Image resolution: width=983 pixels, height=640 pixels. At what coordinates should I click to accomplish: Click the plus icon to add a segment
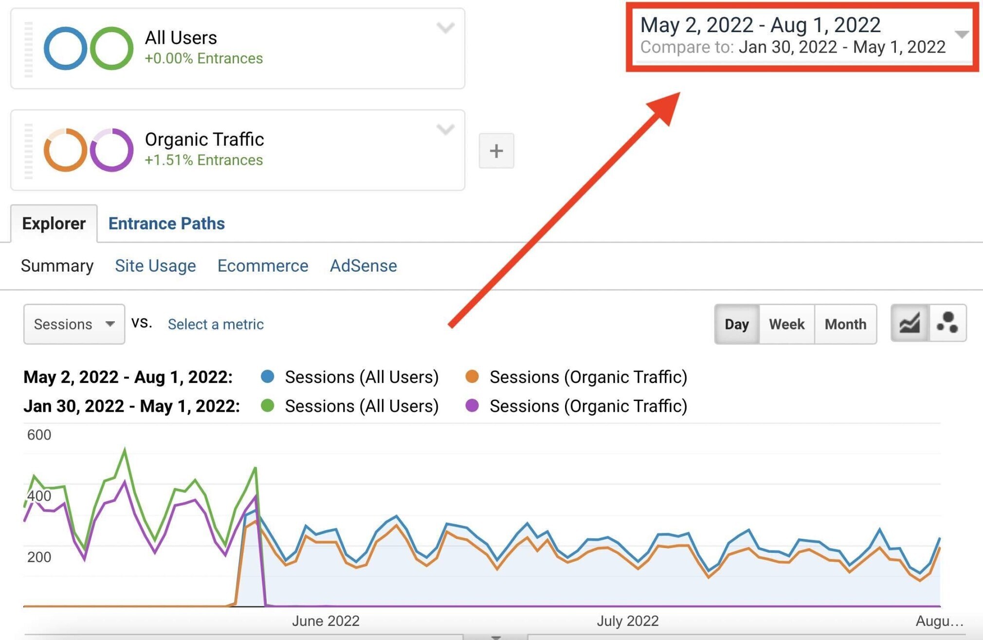coord(496,151)
